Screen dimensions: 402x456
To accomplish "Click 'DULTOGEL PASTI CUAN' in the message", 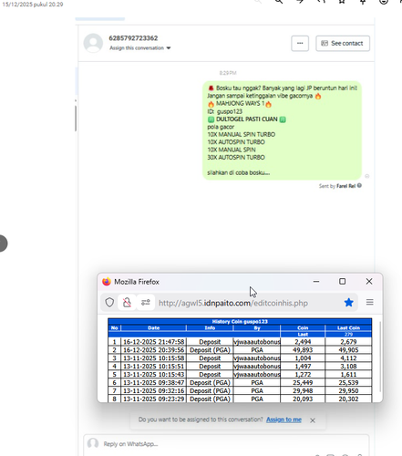I will tap(247, 119).
